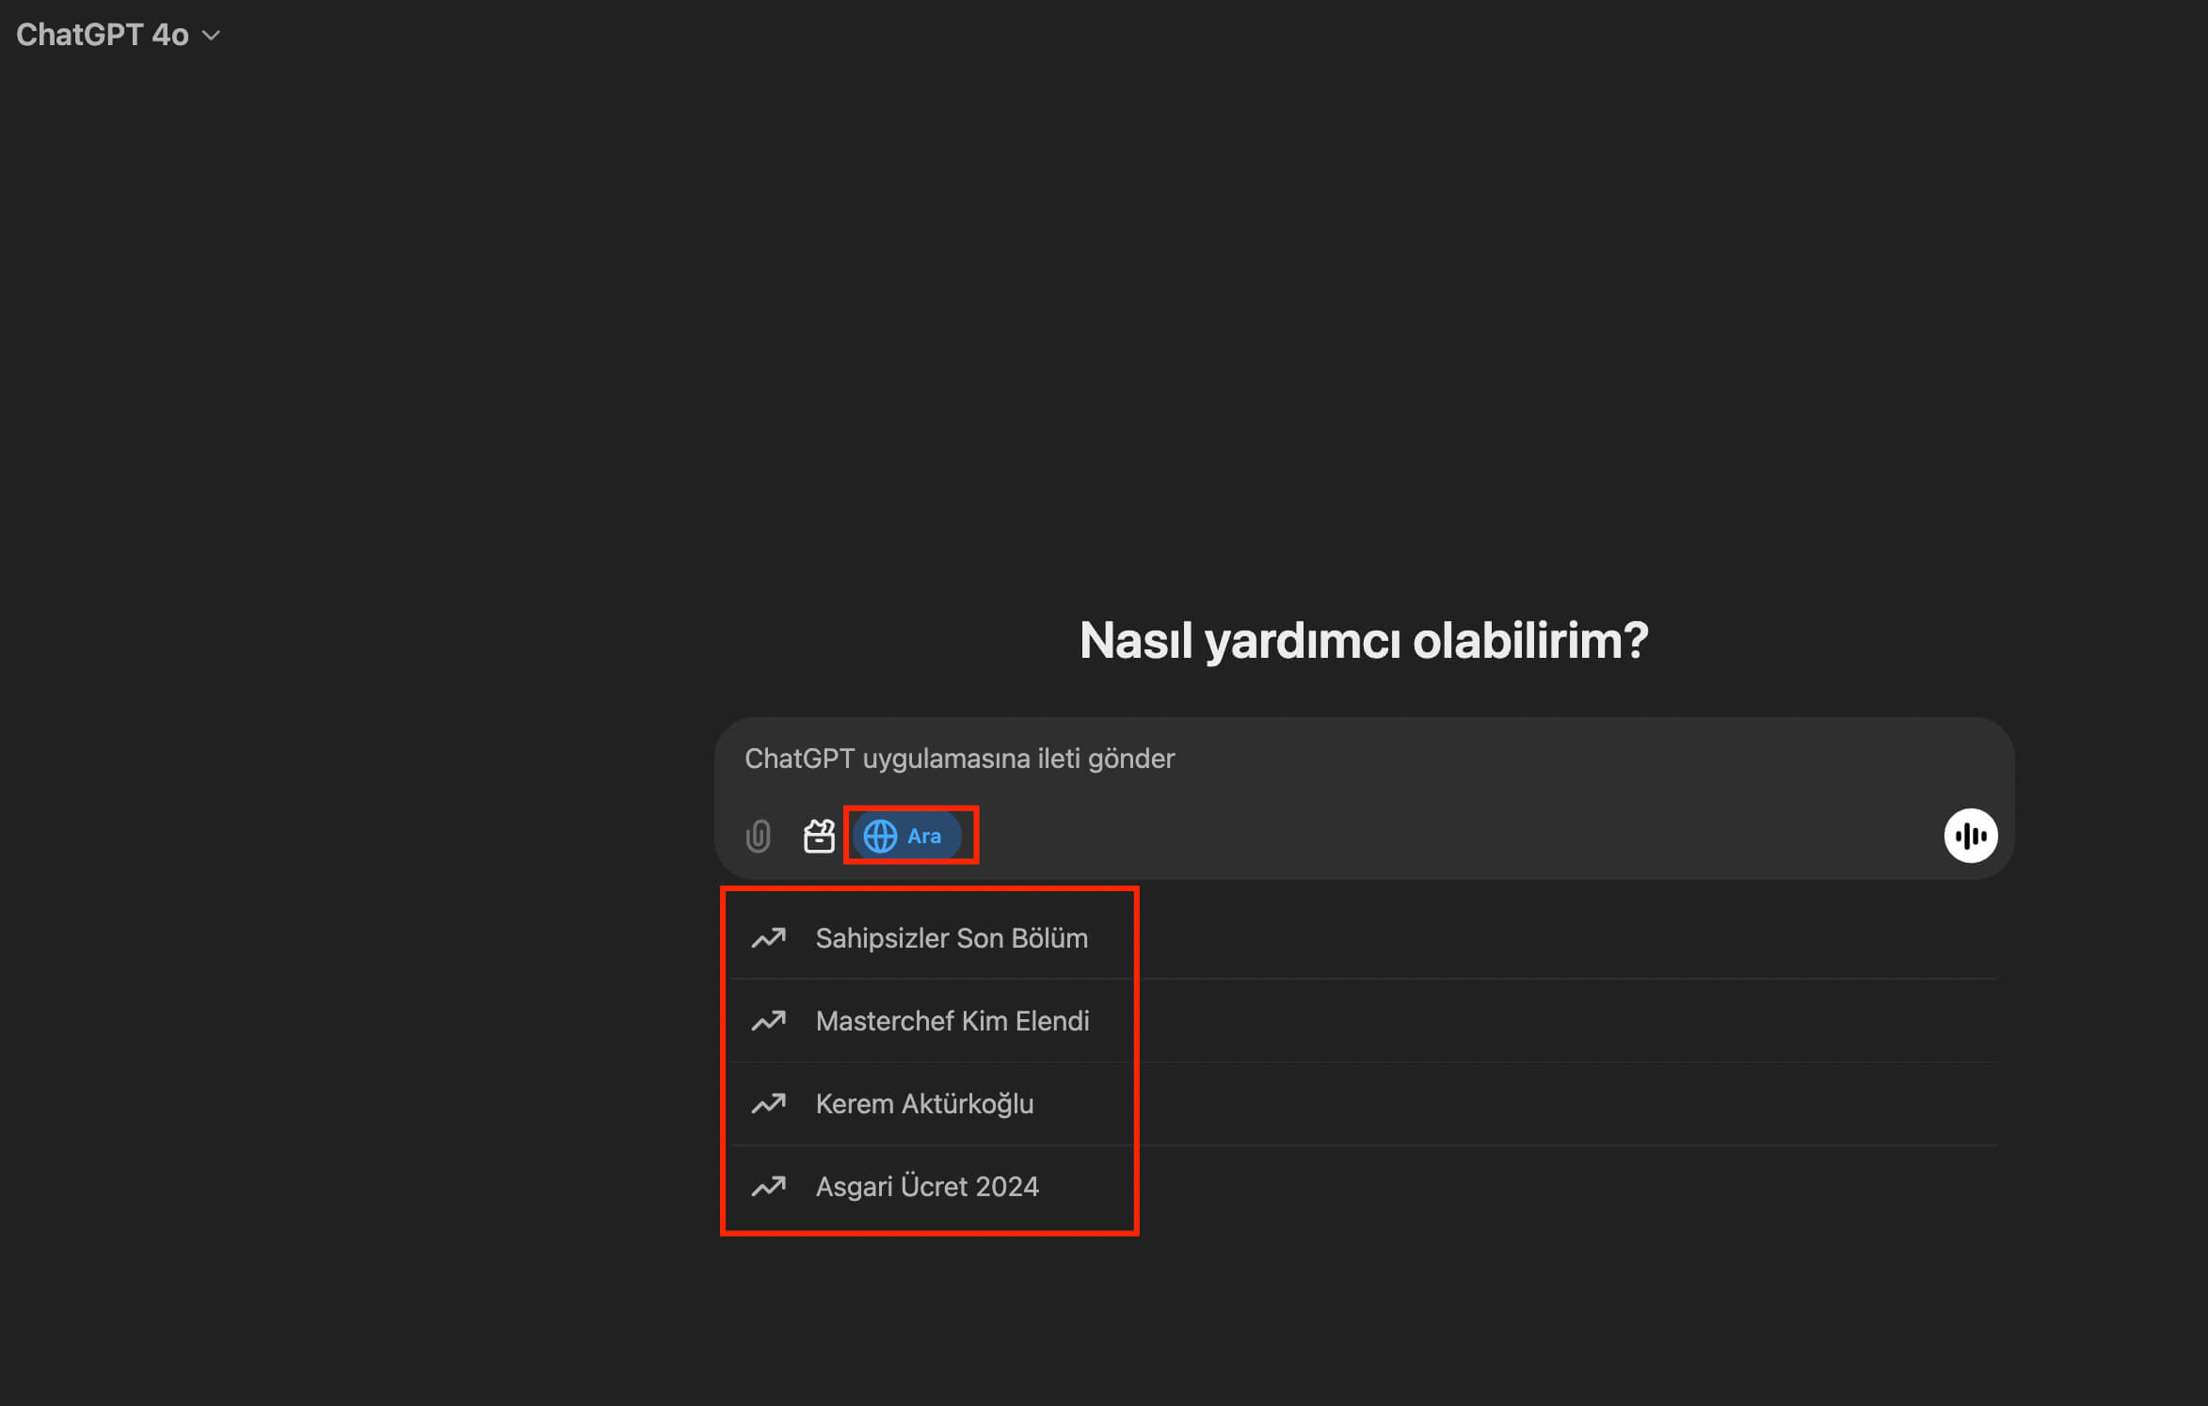Click trending arrow icon beside Asgari Ücret 2024
2208x1406 pixels.
[768, 1187]
